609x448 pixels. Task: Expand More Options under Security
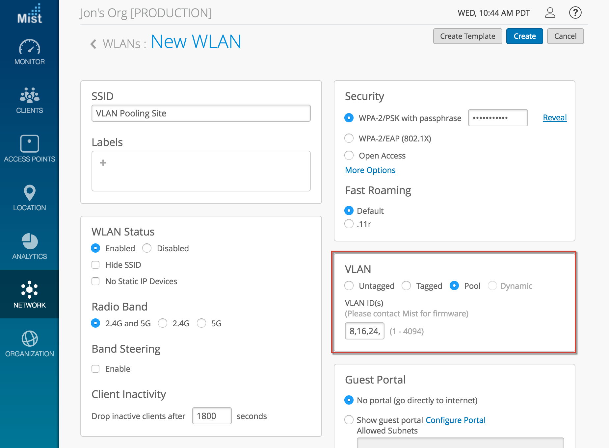click(x=370, y=170)
